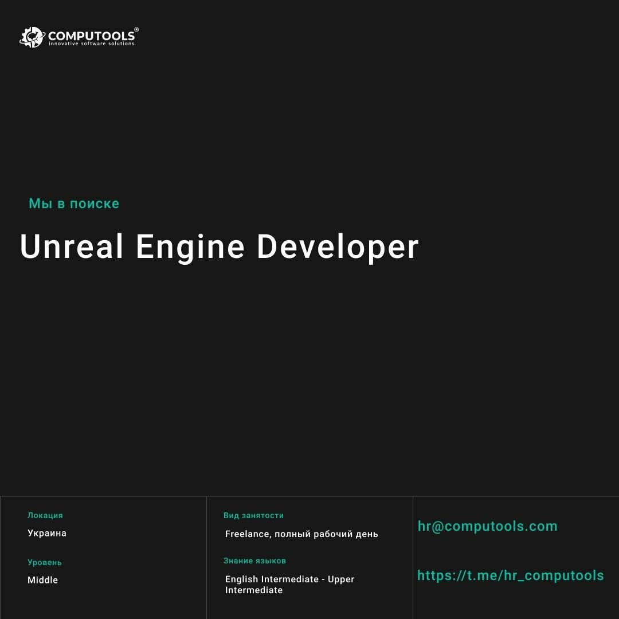Click the COMPUTOOLS brand name text
Image resolution: width=619 pixels, height=619 pixels.
click(x=91, y=36)
